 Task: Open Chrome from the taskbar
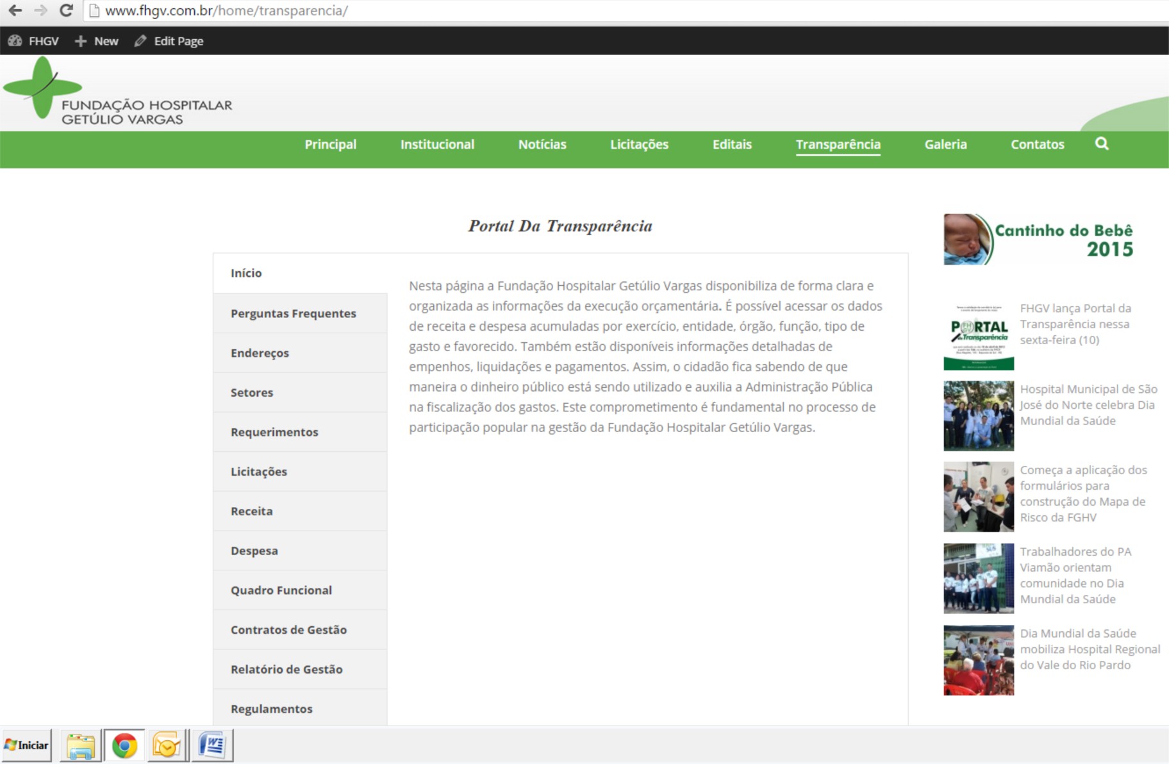124,745
